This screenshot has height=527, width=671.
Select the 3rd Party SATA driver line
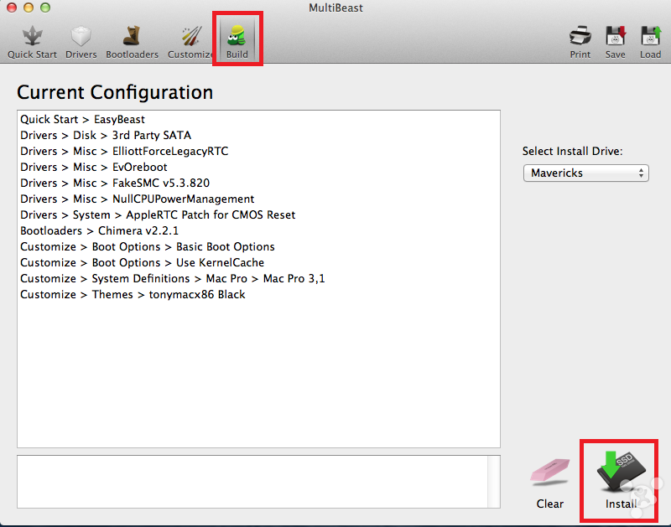[106, 136]
